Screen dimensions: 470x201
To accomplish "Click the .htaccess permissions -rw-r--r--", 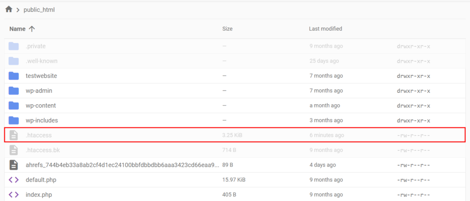I will click(x=414, y=135).
